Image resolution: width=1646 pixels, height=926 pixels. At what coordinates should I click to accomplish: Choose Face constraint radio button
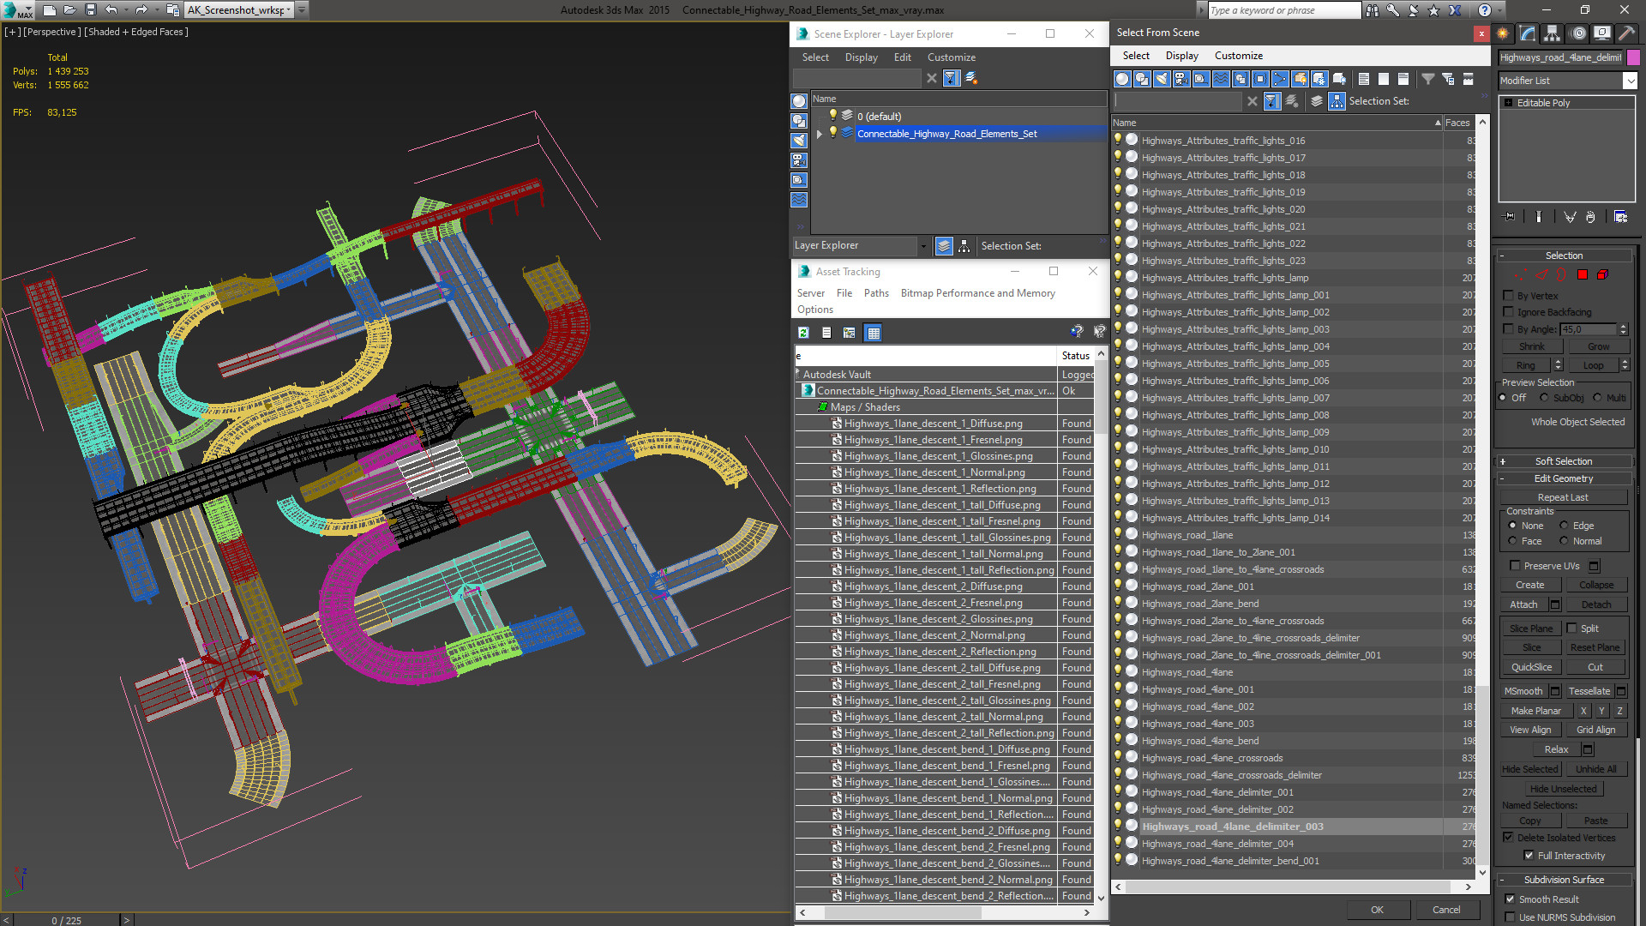point(1512,541)
